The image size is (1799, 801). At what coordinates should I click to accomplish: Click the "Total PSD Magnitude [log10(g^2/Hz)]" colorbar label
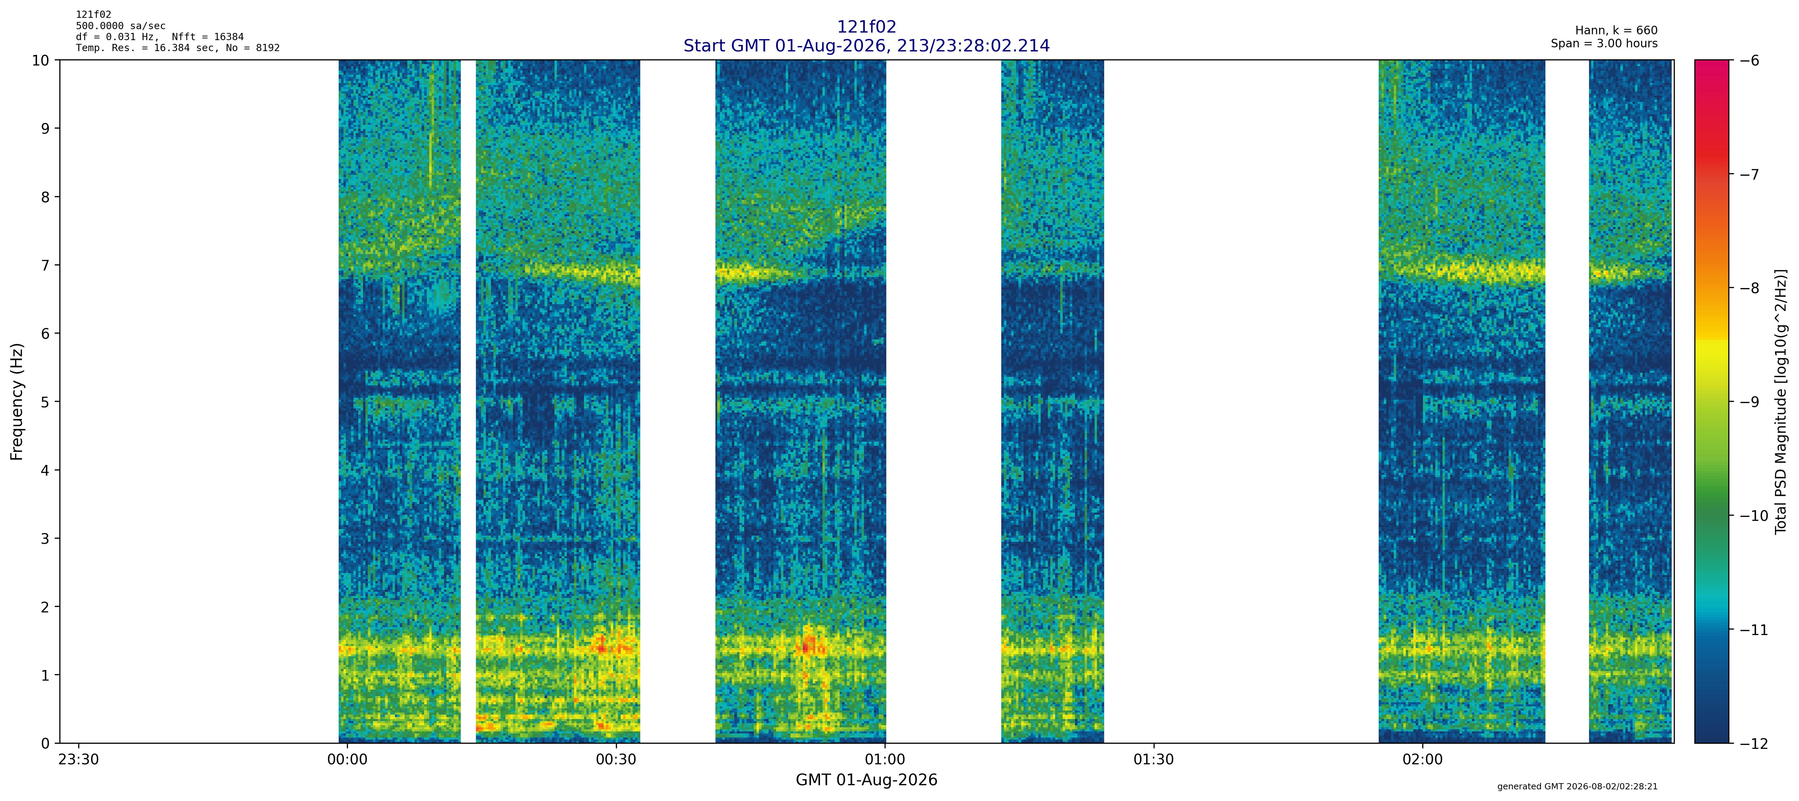pyautogui.click(x=1780, y=401)
